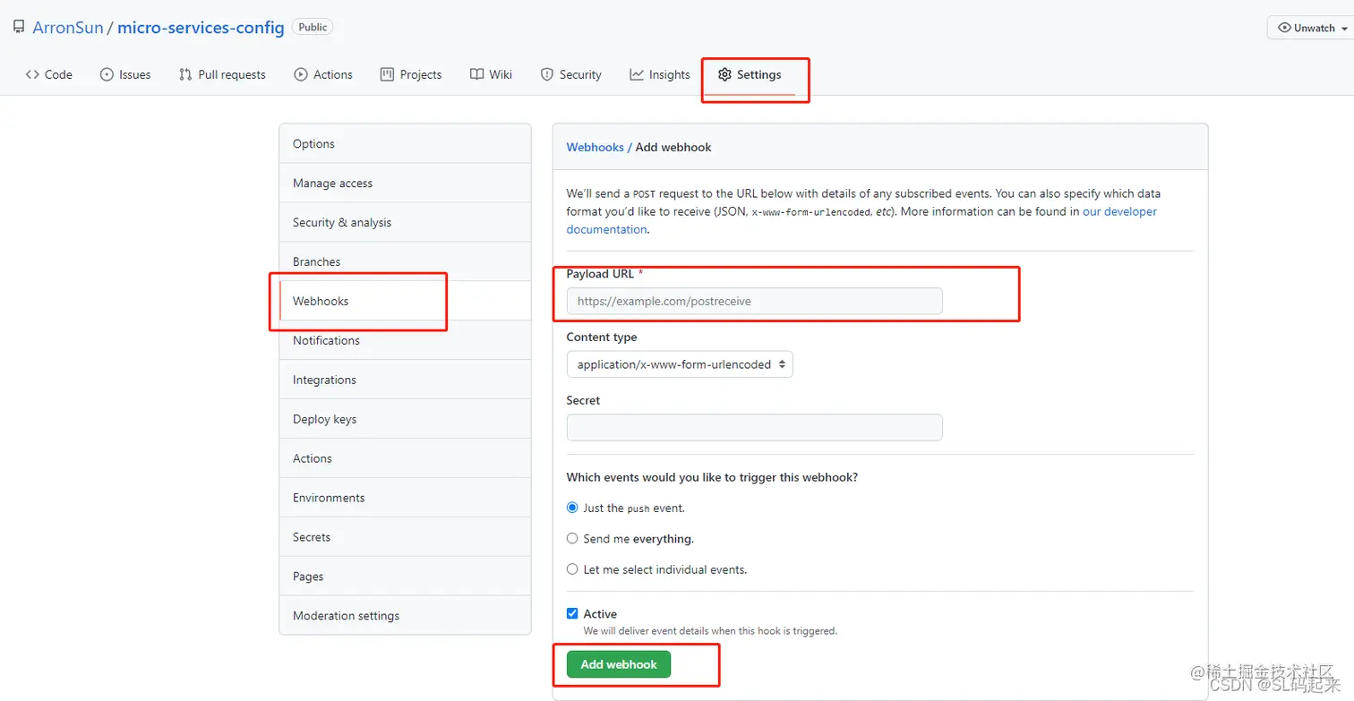The width and height of the screenshot is (1354, 701).
Task: Switch to the Insights tab
Action: [x=660, y=74]
